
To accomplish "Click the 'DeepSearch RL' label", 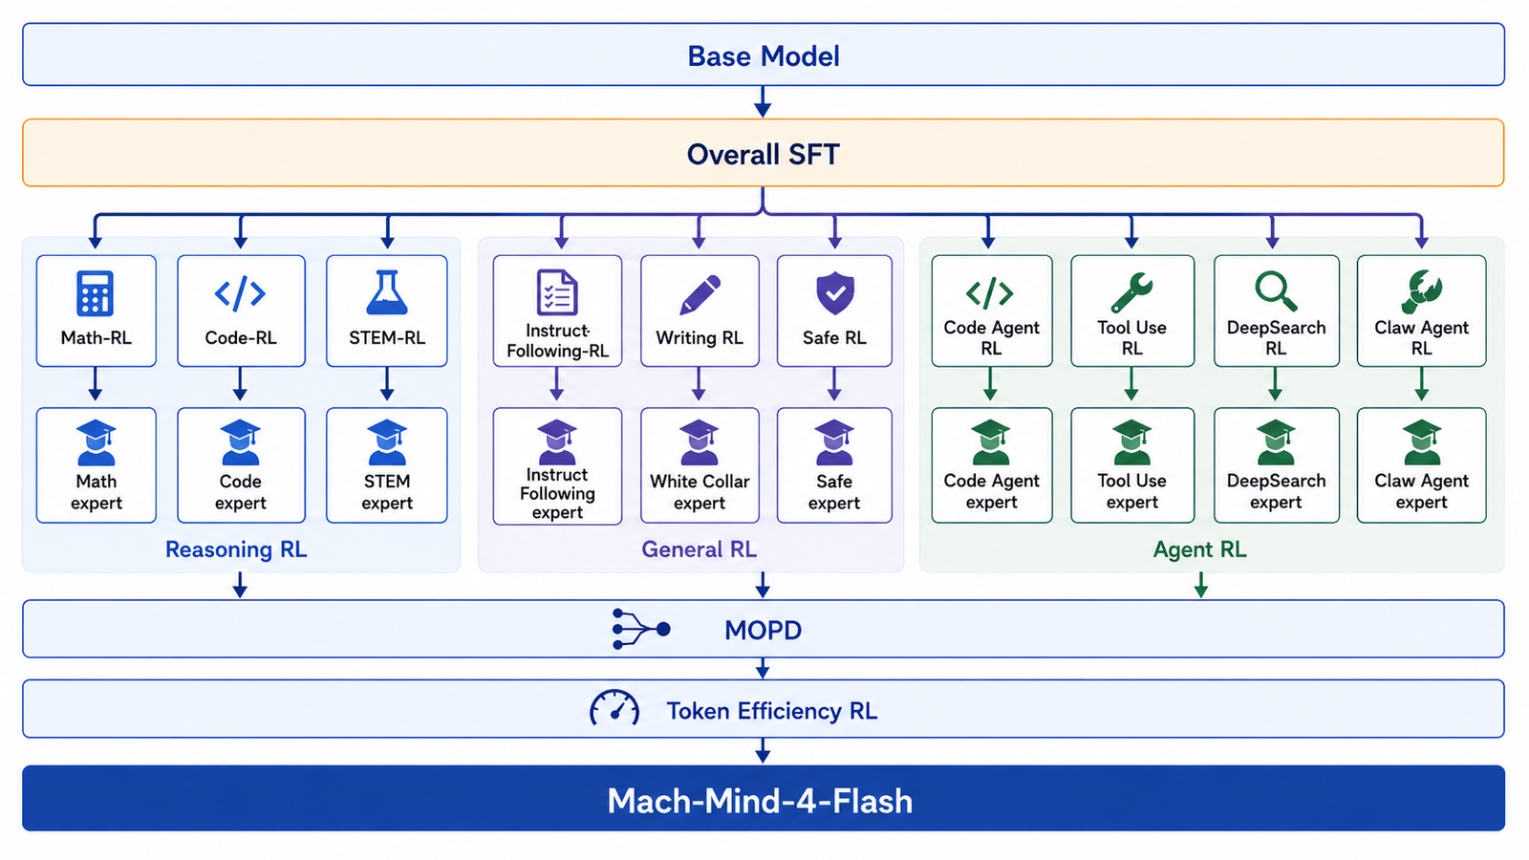I will click(1276, 338).
